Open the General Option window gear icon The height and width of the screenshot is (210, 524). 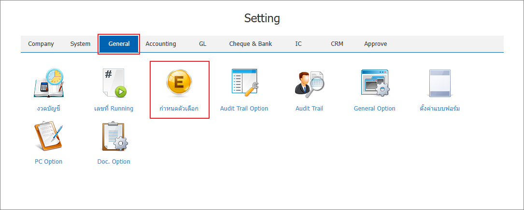375,83
